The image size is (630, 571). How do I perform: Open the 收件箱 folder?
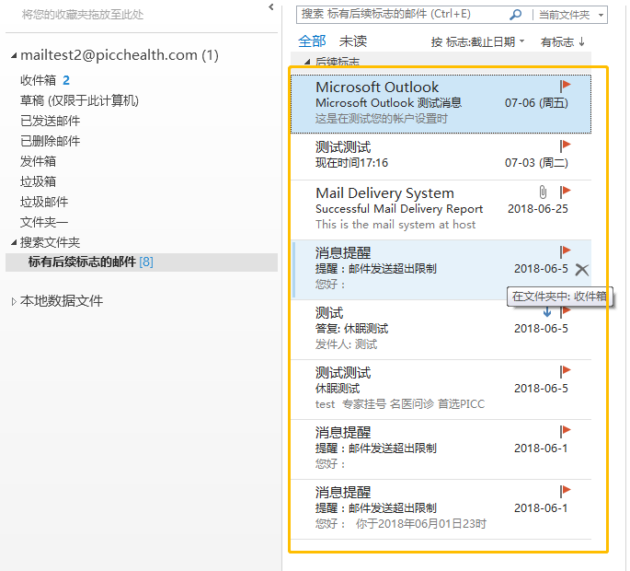tap(38, 80)
